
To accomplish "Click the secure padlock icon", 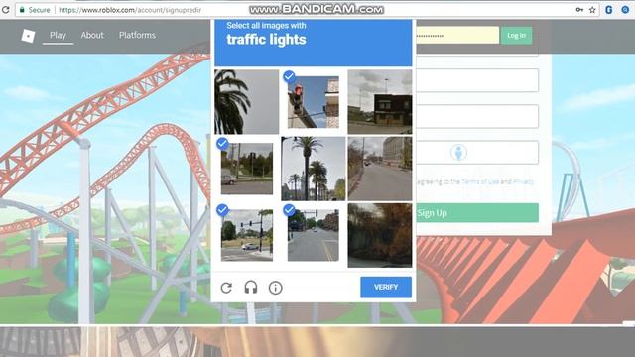I will click(x=22, y=10).
